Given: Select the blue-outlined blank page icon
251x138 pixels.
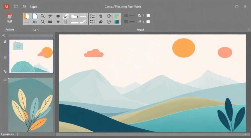Looking at the screenshot, I should point(35,16).
